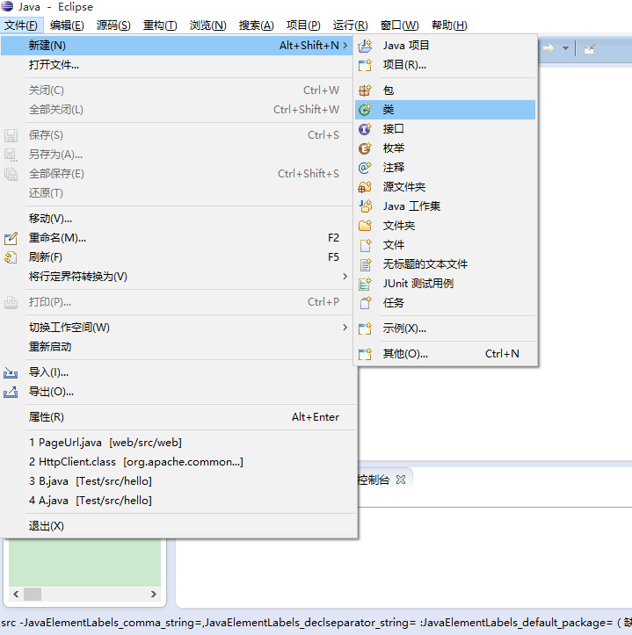Click the 重命名 rename pencil icon
Screen dimensions: 632x635
click(x=11, y=238)
